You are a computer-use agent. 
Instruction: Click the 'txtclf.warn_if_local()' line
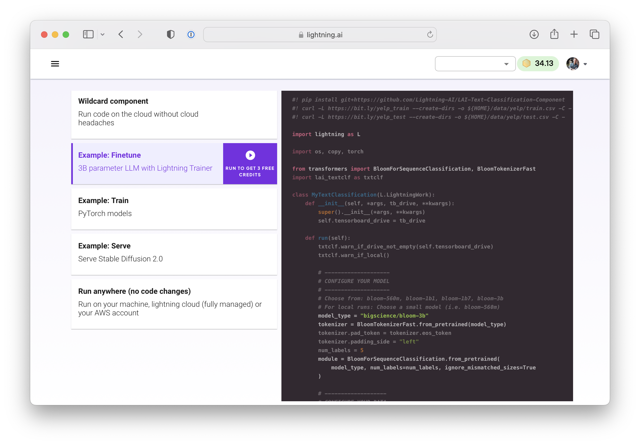coord(353,255)
